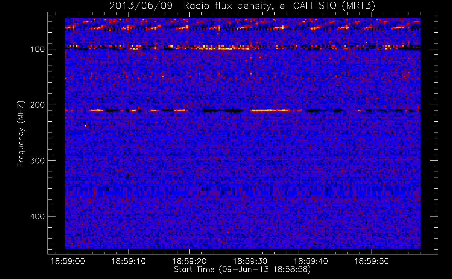Click the 300 frequency tick label

click(x=37, y=161)
